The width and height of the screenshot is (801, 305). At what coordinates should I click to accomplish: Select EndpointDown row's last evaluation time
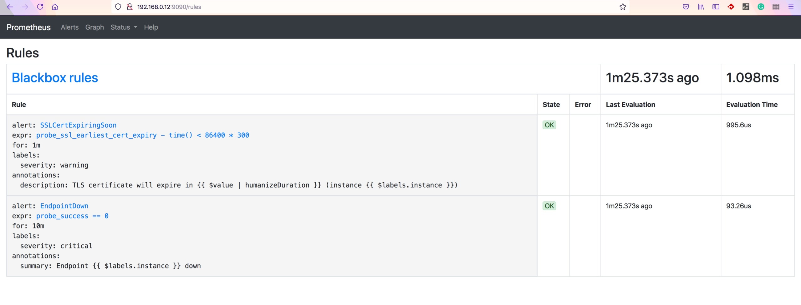coord(629,206)
